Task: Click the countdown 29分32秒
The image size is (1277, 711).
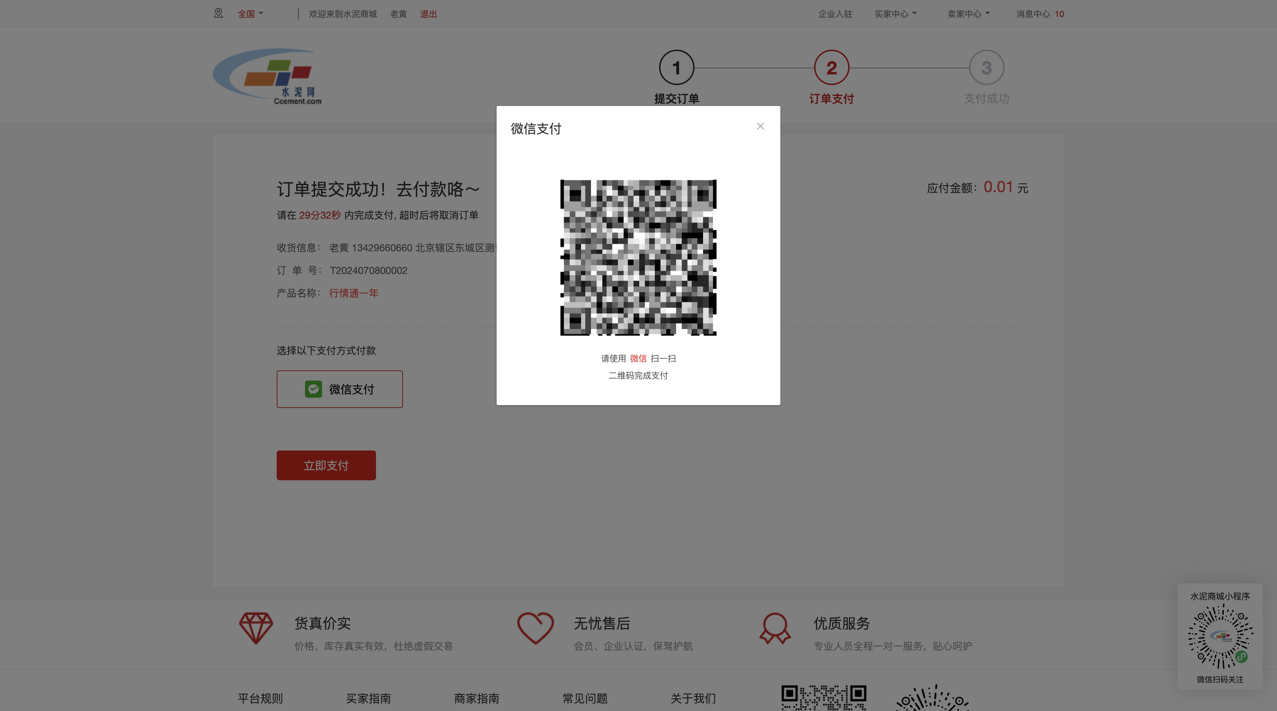Action: point(320,215)
